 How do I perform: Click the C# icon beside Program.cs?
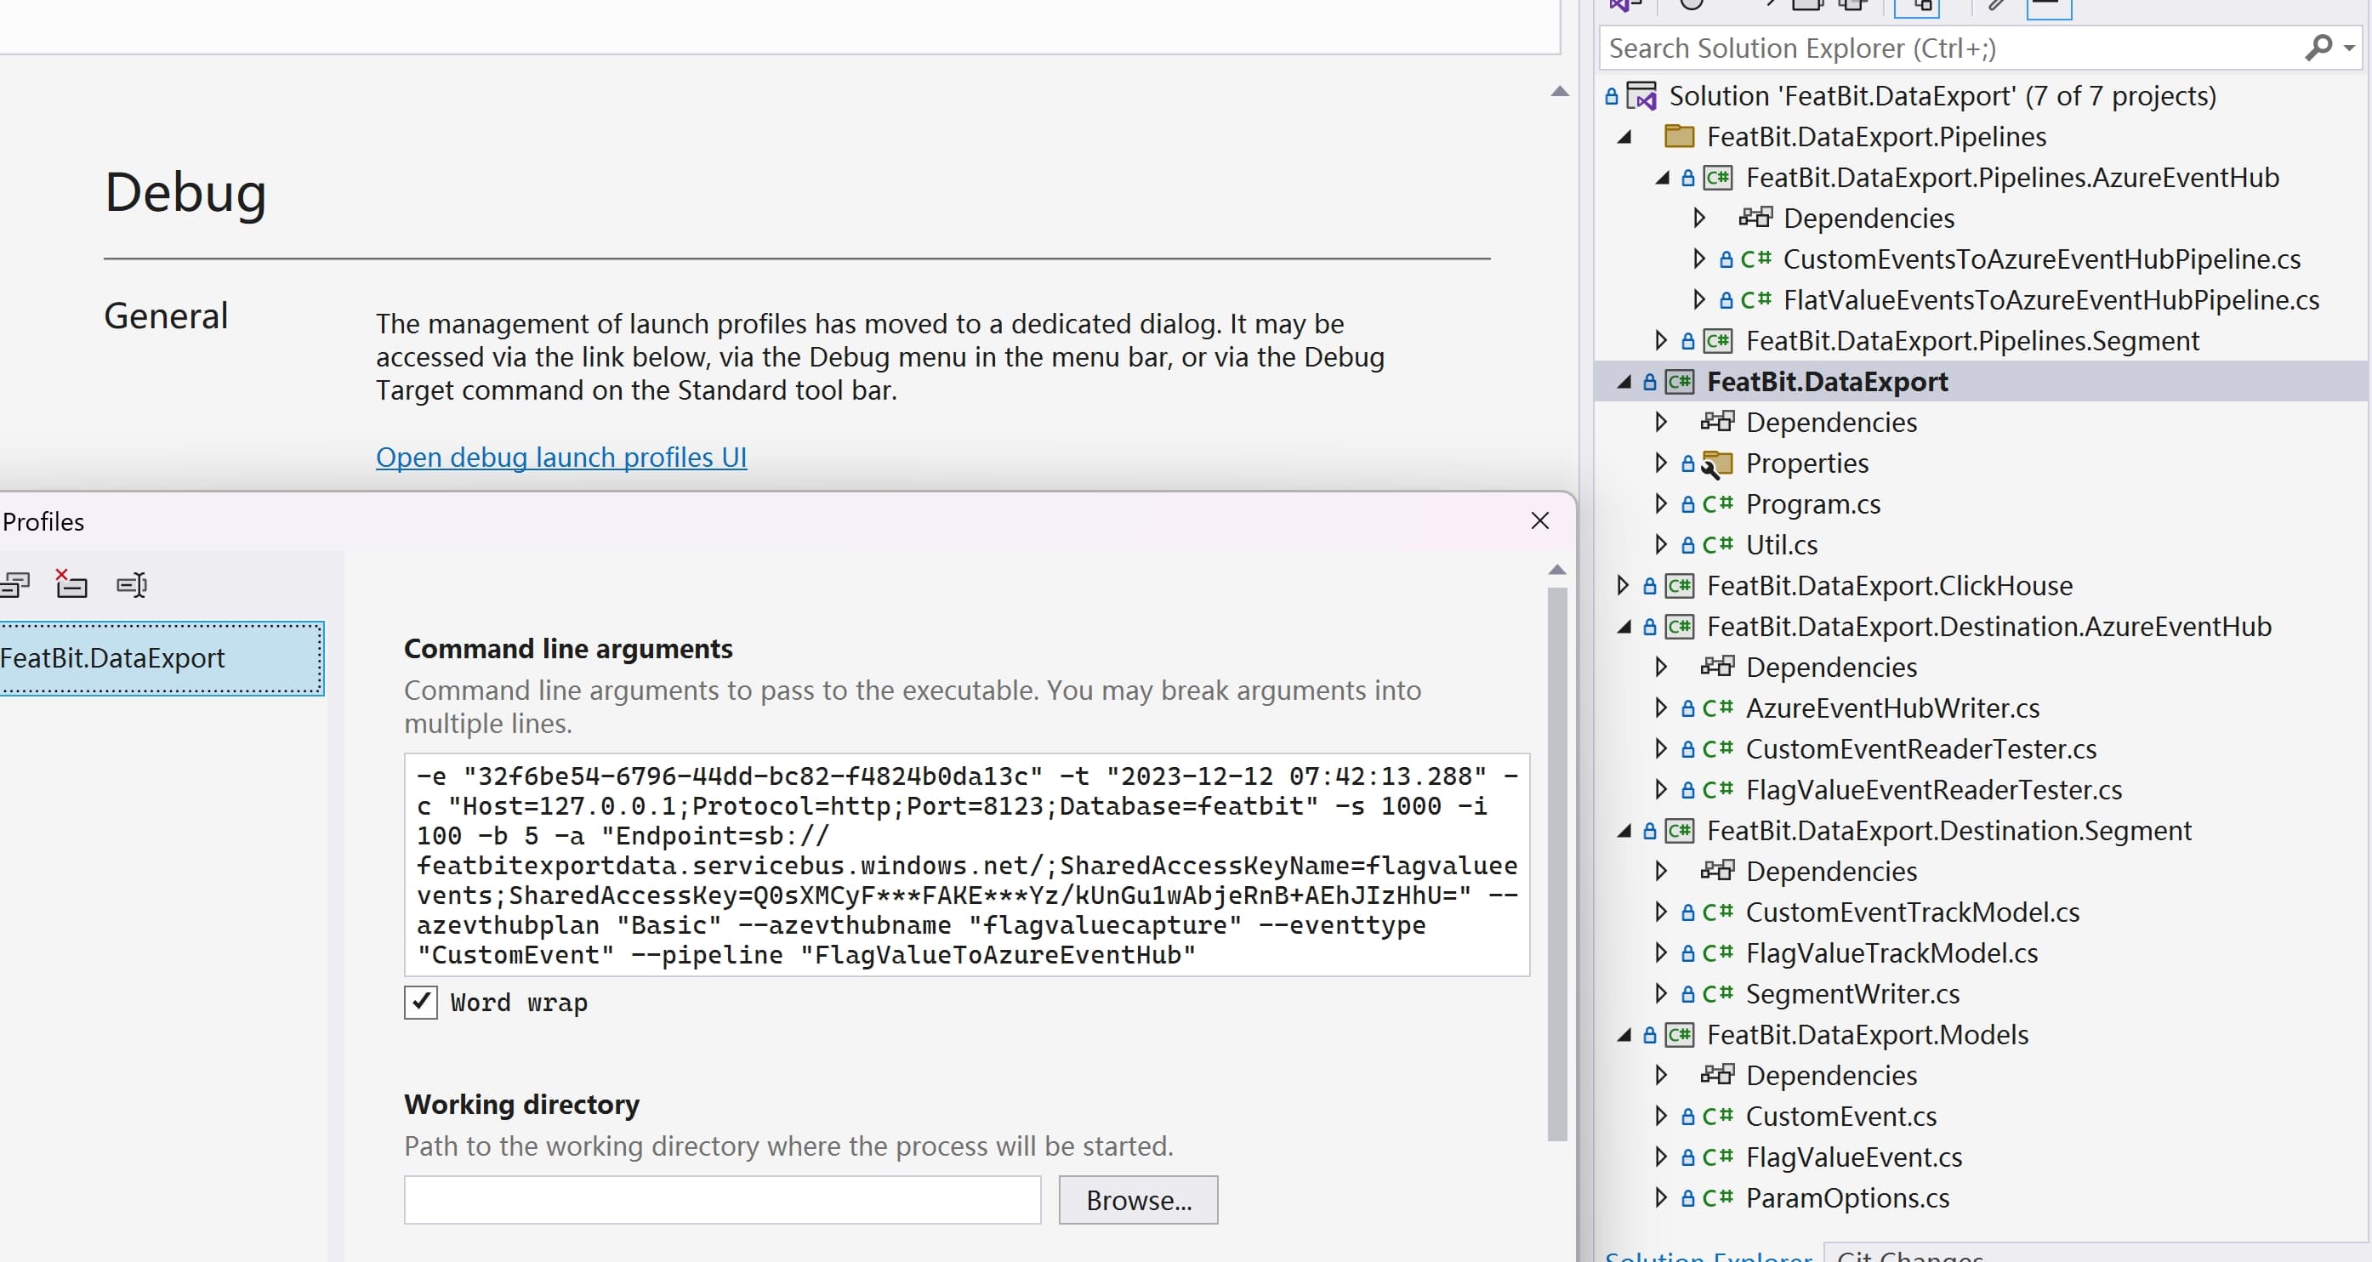[1717, 503]
